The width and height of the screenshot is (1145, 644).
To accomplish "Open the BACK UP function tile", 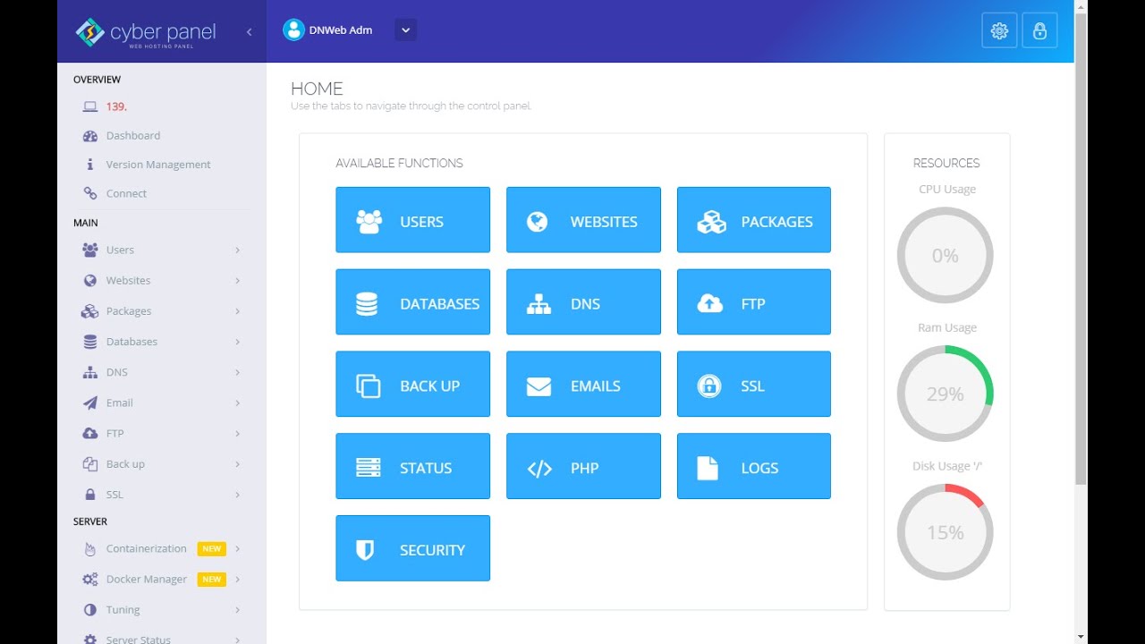I will 412,385.
